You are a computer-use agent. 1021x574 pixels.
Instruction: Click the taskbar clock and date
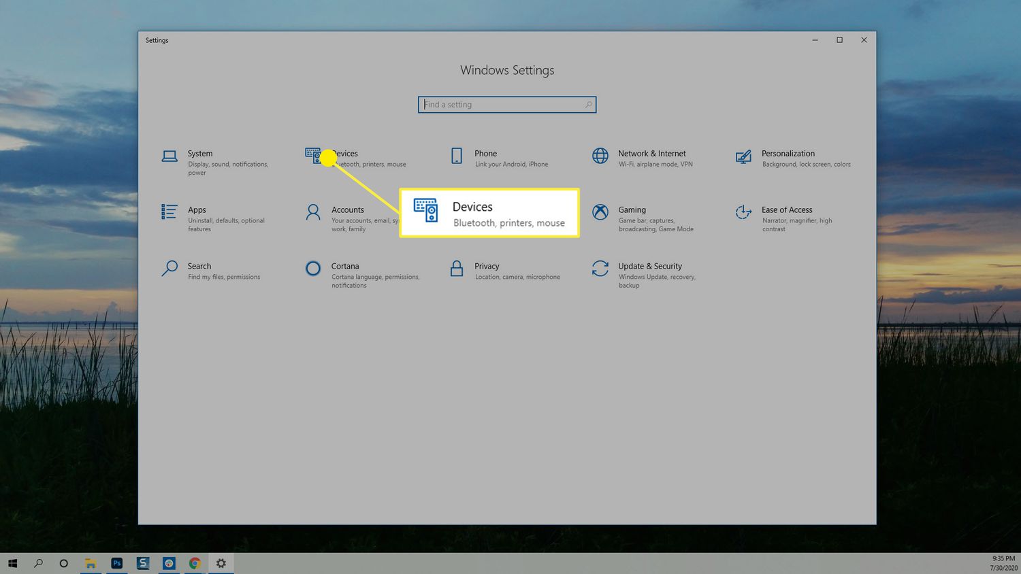click(x=1003, y=563)
